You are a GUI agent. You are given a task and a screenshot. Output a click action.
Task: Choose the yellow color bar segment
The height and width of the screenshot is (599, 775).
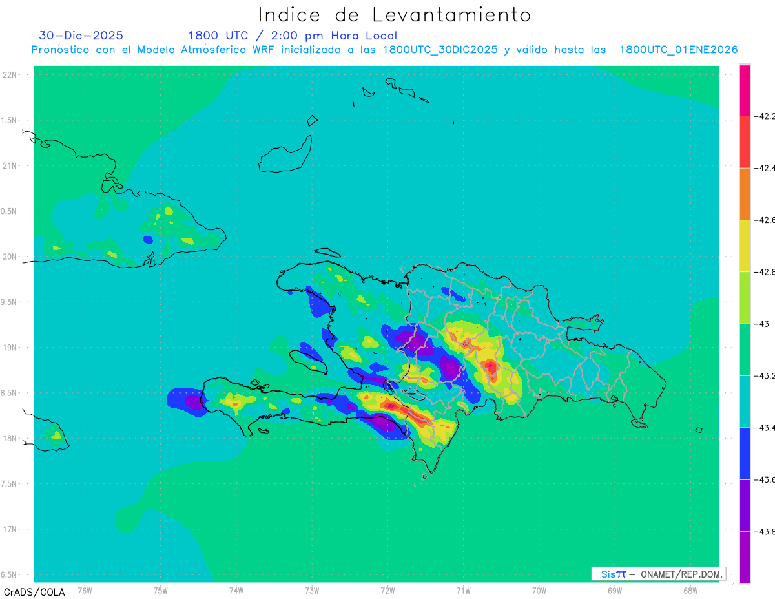745,246
